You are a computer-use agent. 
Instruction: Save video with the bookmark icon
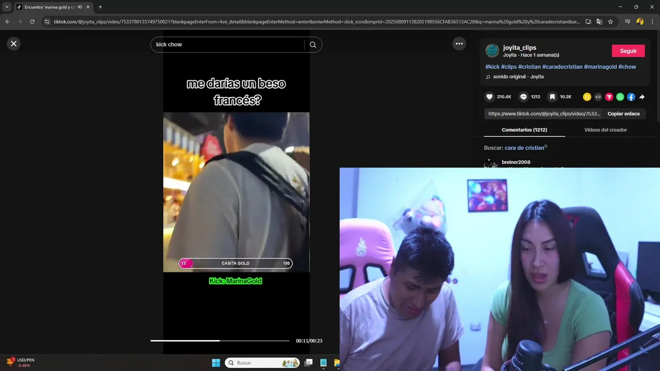pos(552,97)
